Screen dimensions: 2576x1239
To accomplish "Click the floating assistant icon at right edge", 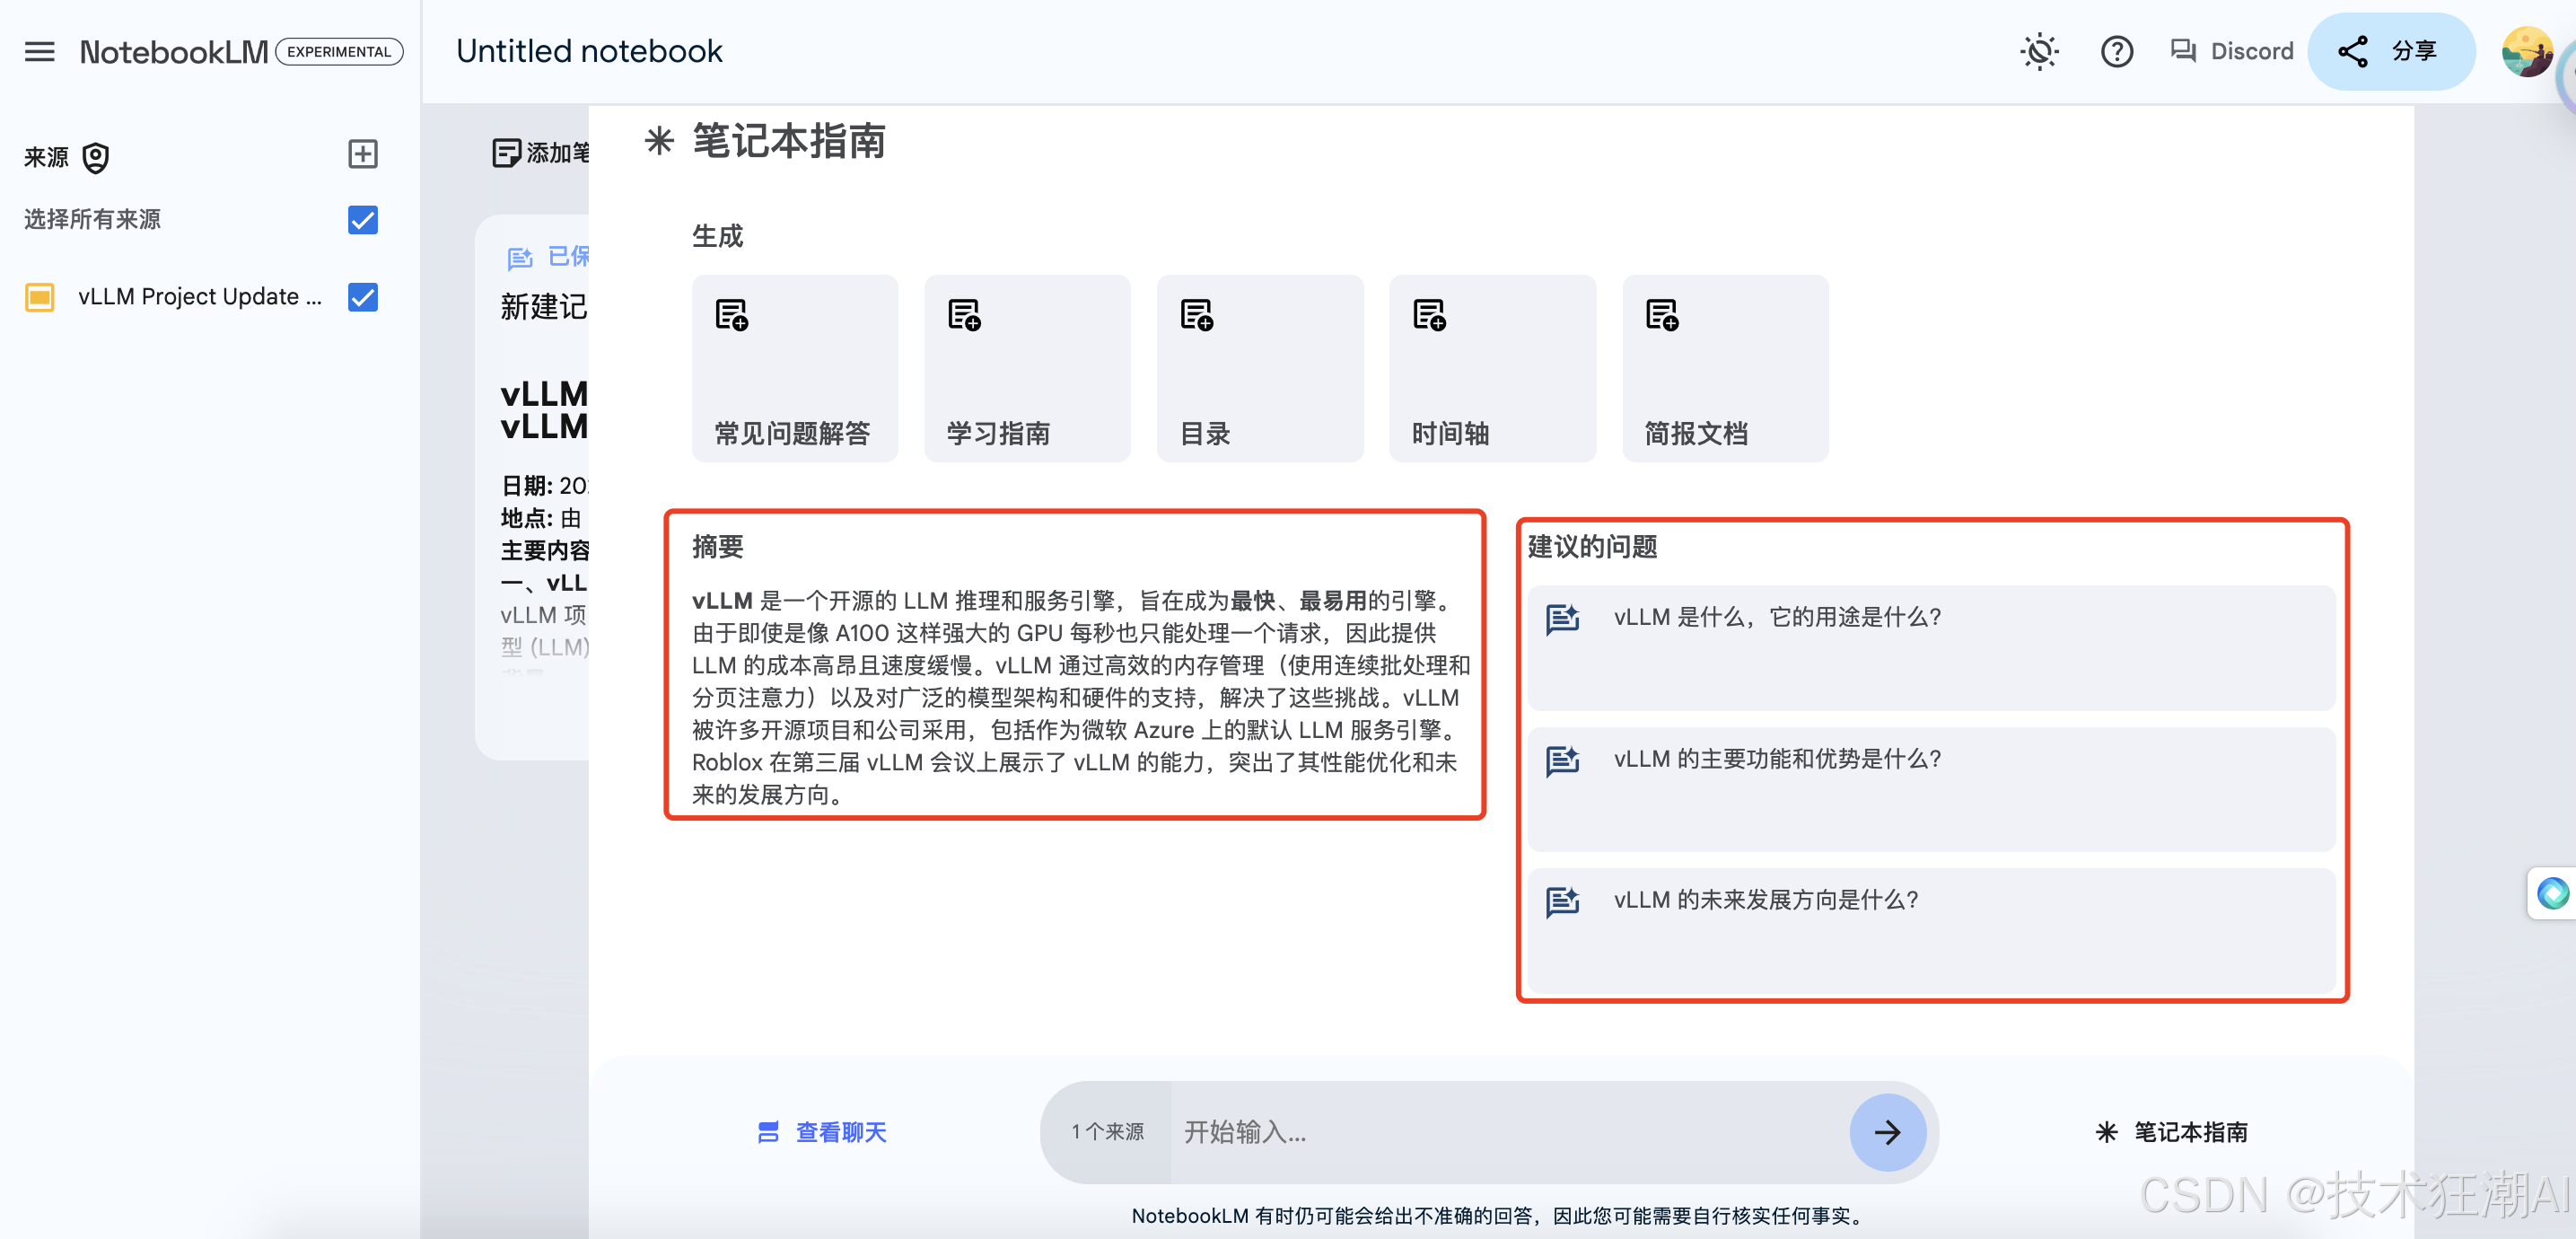I will (2552, 893).
